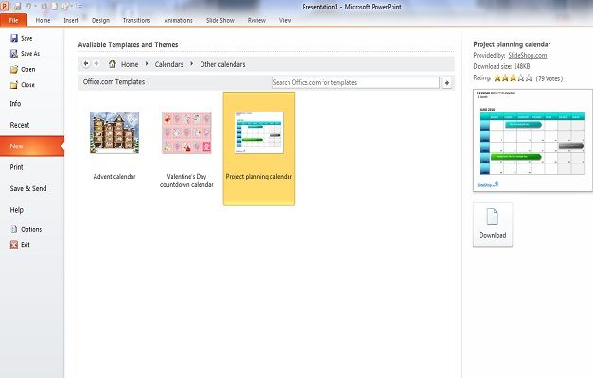Select the New backstage item

[32, 146]
